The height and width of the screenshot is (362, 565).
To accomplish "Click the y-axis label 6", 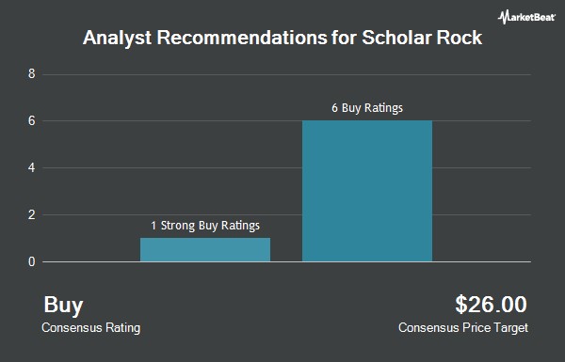I will [32, 121].
